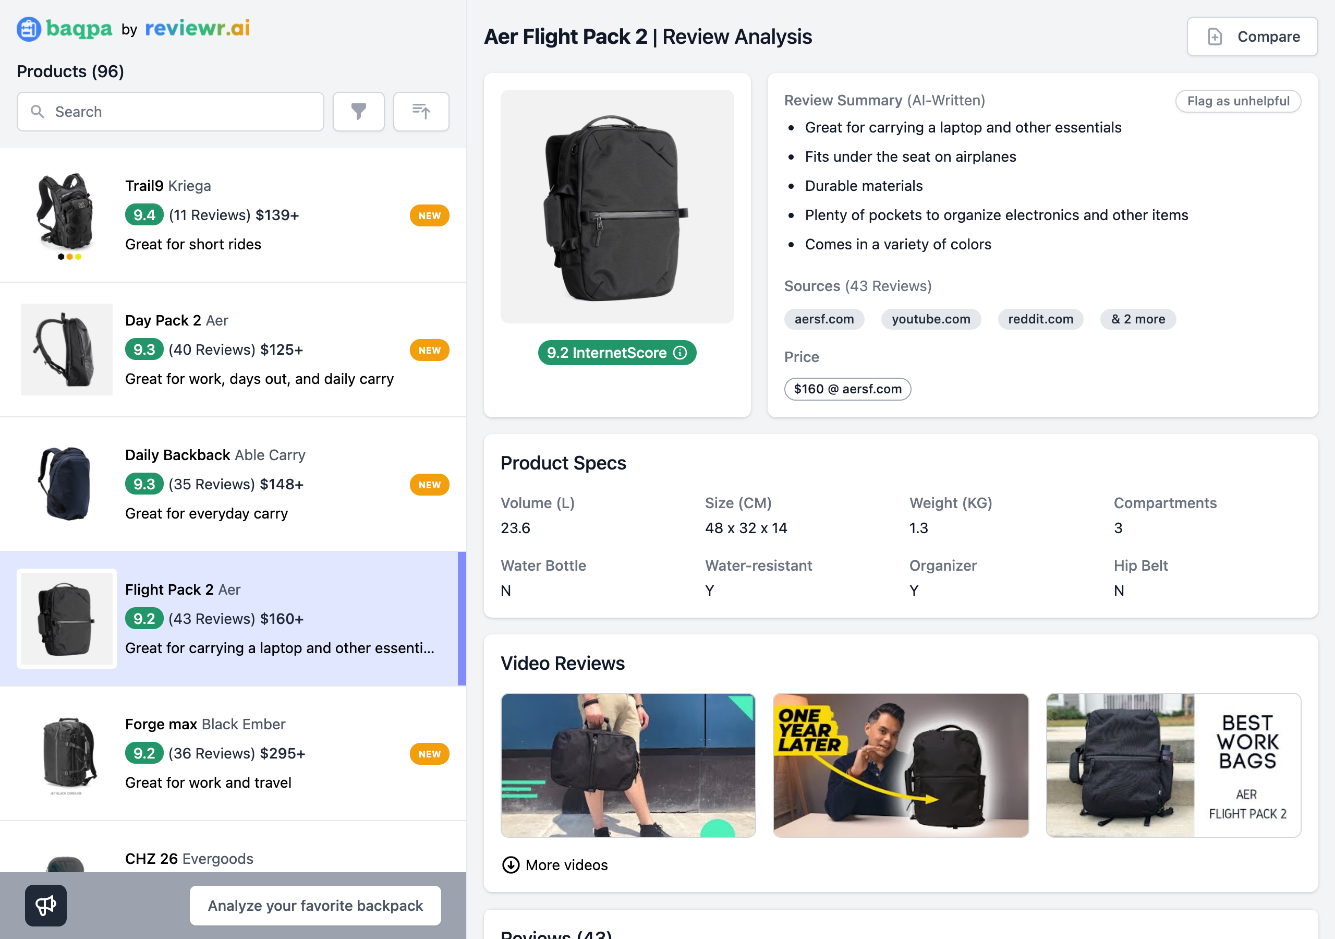Viewport: 1335px width, 939px height.
Task: Click the NEW badge on Day Pack 2
Action: coord(429,350)
